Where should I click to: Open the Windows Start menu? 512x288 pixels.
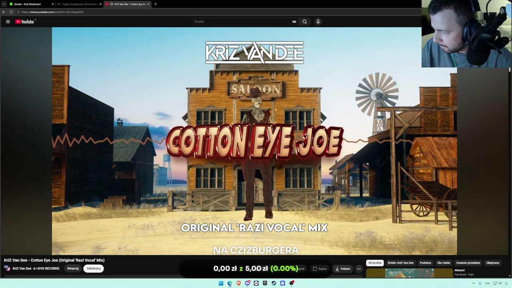click(221, 283)
